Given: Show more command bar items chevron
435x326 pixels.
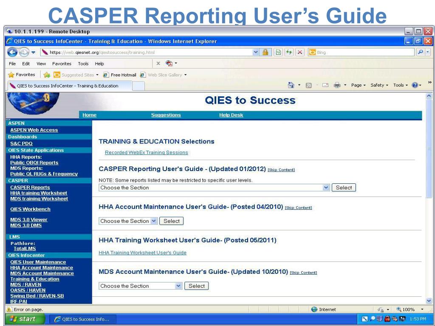Looking at the screenshot, I should (x=430, y=82).
